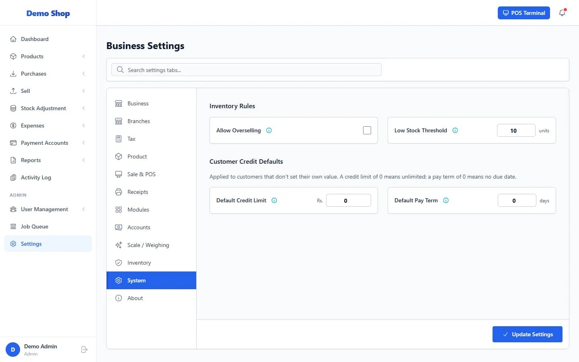Expand the Products menu chevron
This screenshot has height=362, width=579.
(84, 56)
